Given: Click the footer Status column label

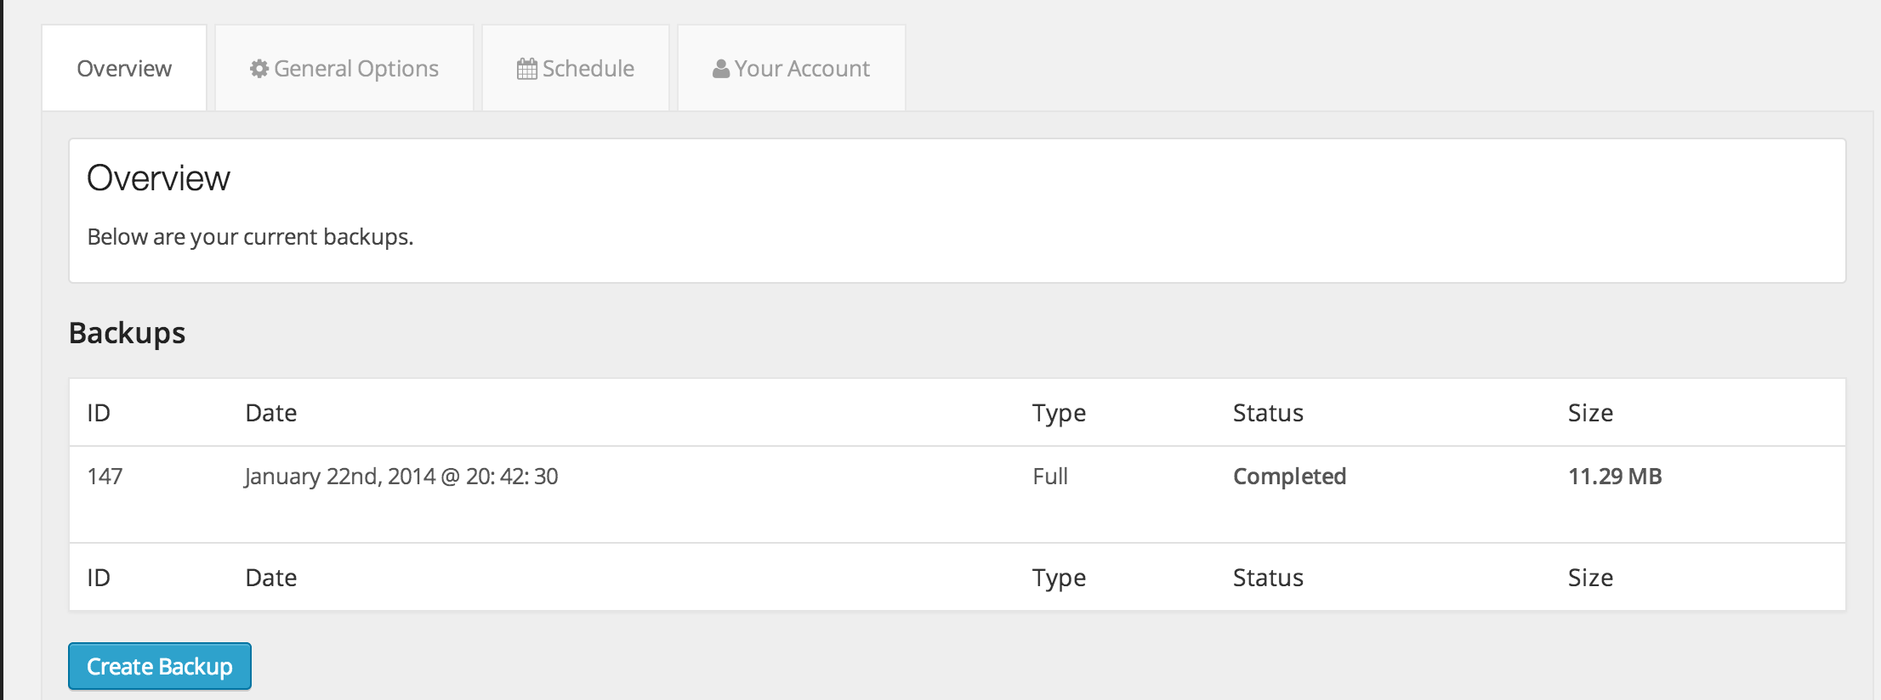Looking at the screenshot, I should pyautogui.click(x=1268, y=578).
